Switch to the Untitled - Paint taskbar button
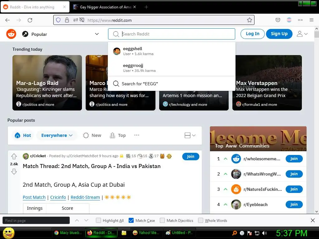This screenshot has width=319, height=239. click(x=180, y=233)
